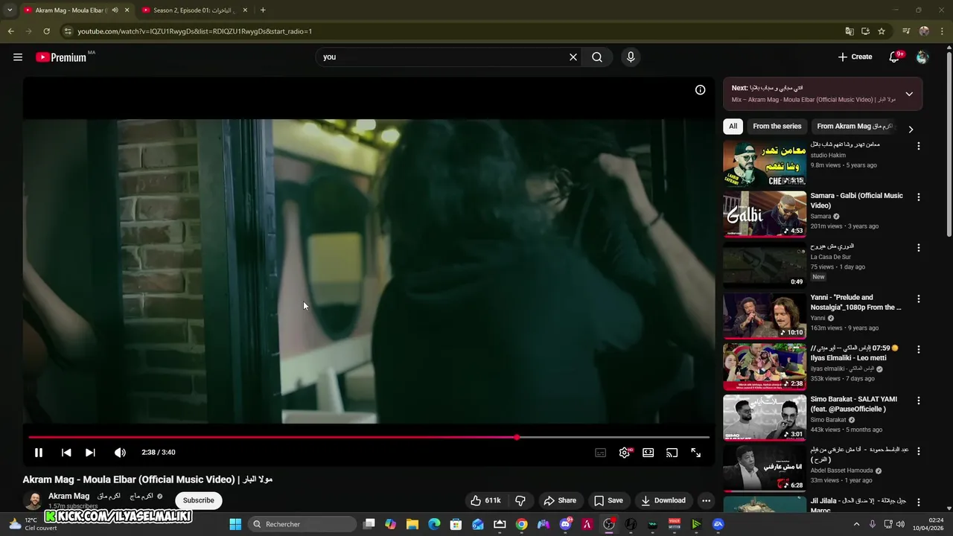Screen dimensions: 953x536
Task: Share this video
Action: [x=560, y=500]
